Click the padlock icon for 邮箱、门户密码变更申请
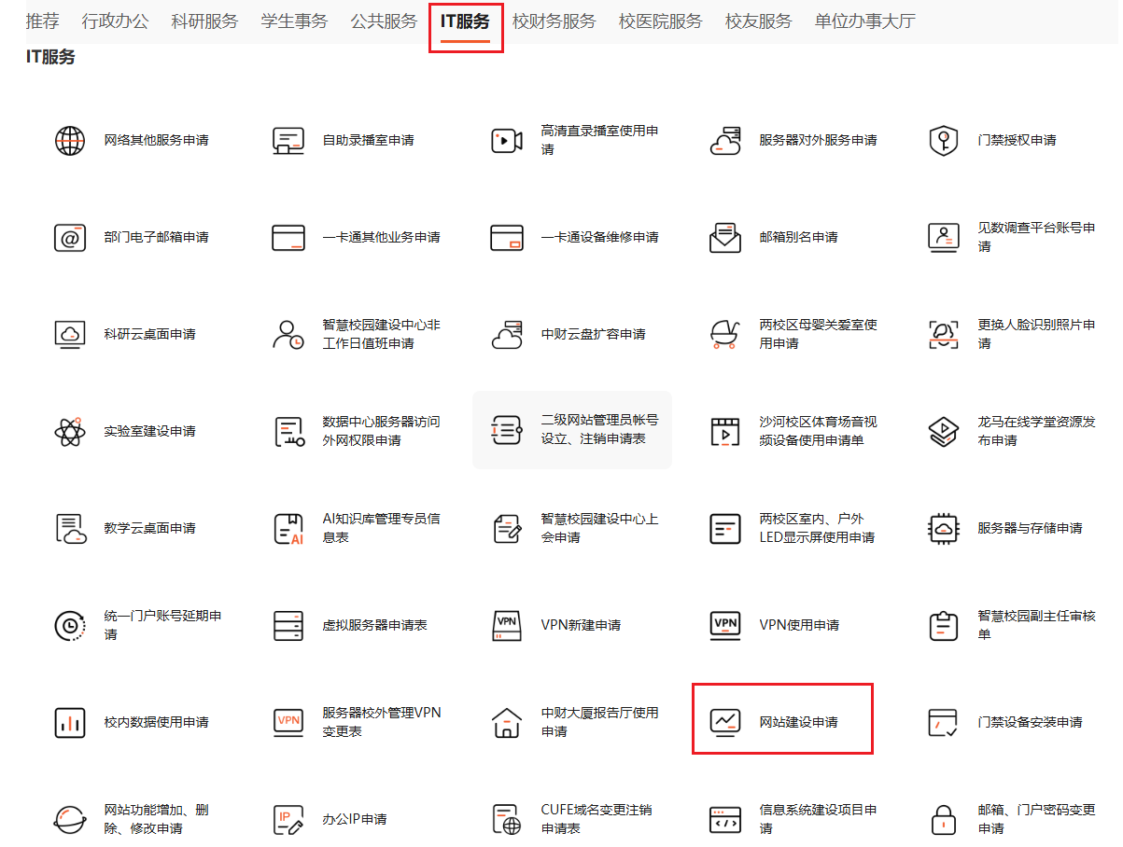 pos(943,820)
